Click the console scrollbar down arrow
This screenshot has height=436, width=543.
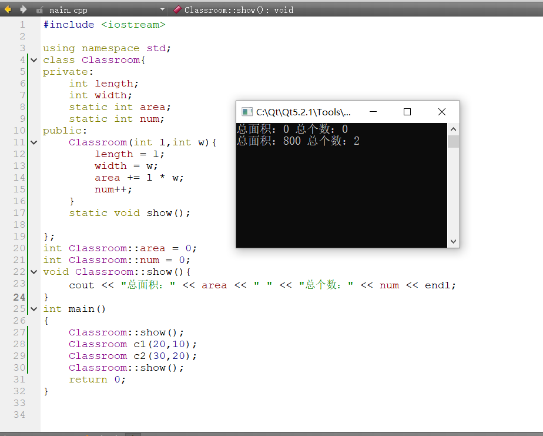pos(453,241)
